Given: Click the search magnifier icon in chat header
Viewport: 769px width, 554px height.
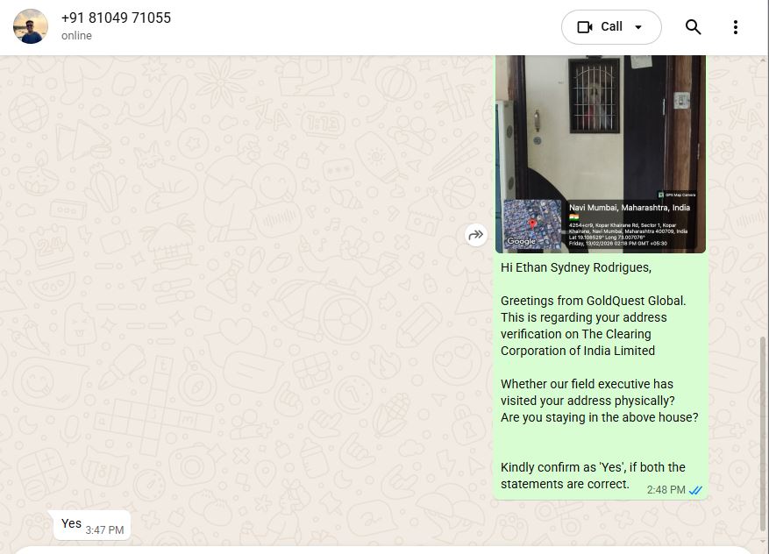Looking at the screenshot, I should point(693,27).
